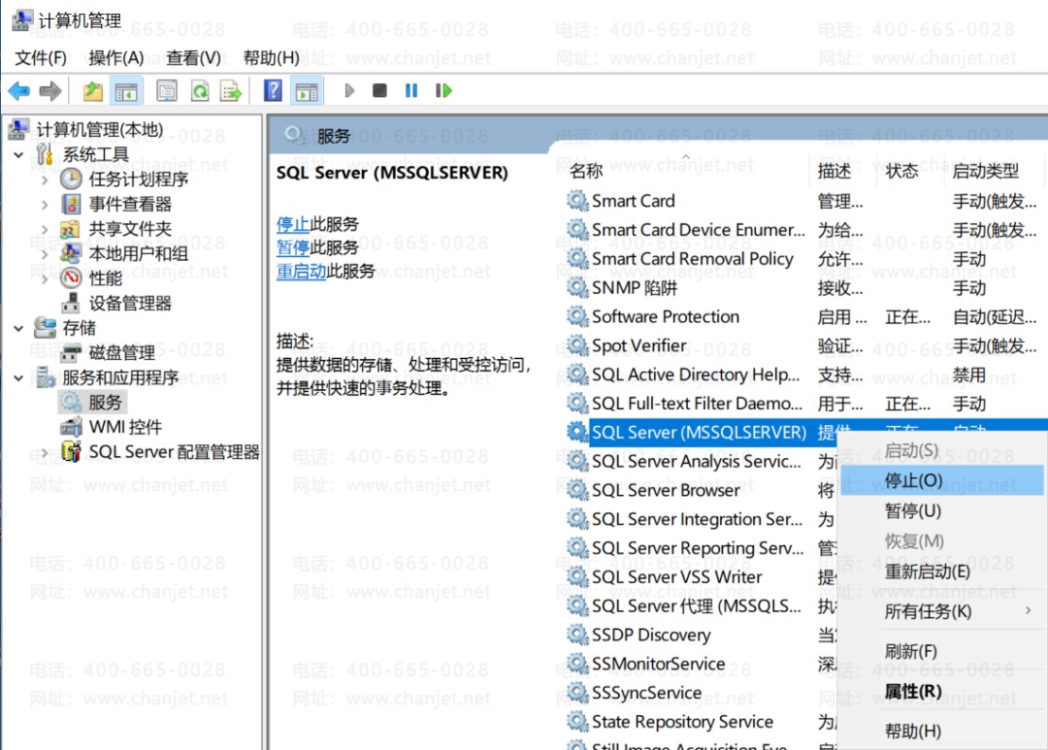Open the 帮助(H) menu in menu bar

point(271,58)
